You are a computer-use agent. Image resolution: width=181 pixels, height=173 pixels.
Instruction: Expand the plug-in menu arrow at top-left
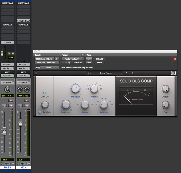[36, 73]
